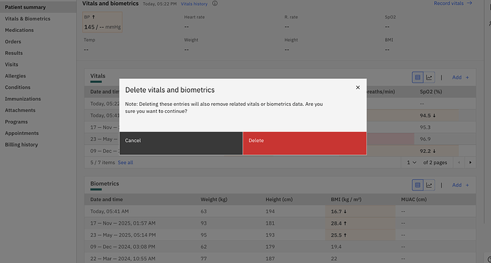Confirm with the red Delete button
The height and width of the screenshot is (263, 491).
(305, 143)
